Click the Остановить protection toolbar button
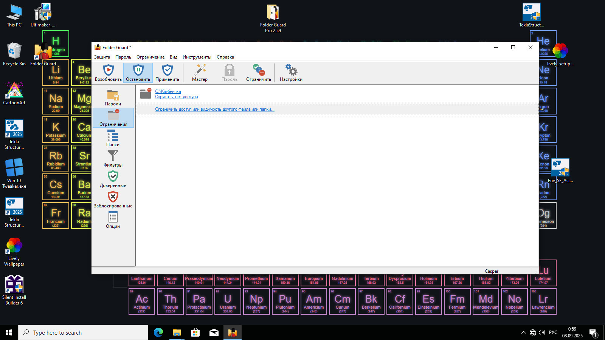This screenshot has height=340, width=605. [x=138, y=73]
